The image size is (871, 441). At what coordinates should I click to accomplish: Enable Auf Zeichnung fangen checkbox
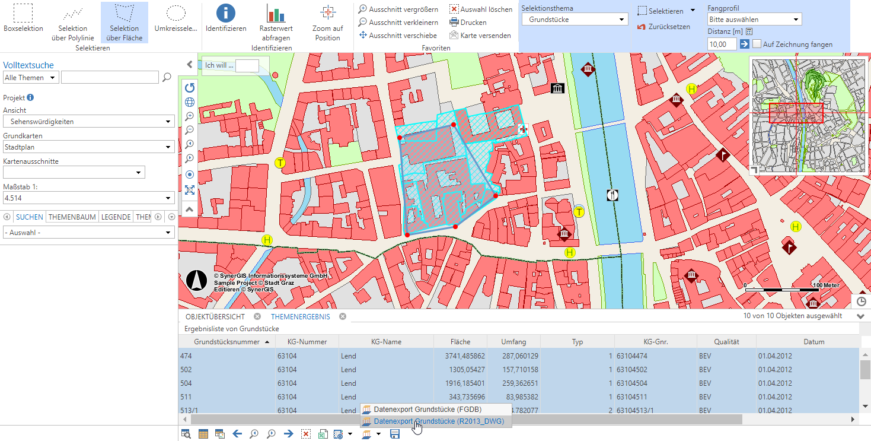coord(757,44)
